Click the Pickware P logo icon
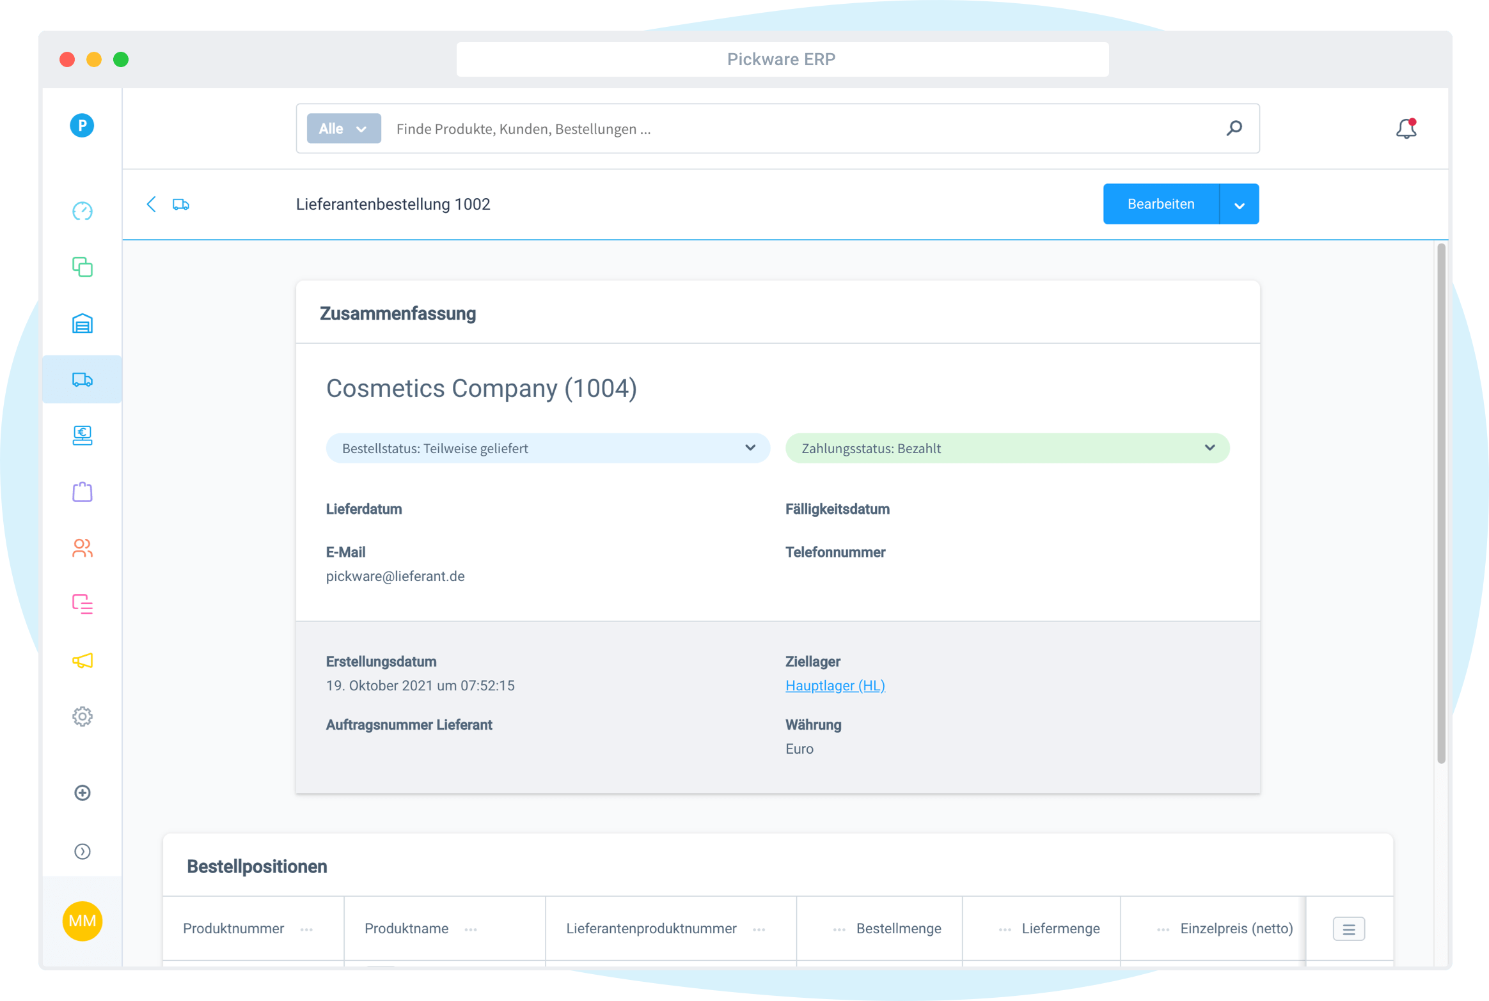 tap(82, 125)
